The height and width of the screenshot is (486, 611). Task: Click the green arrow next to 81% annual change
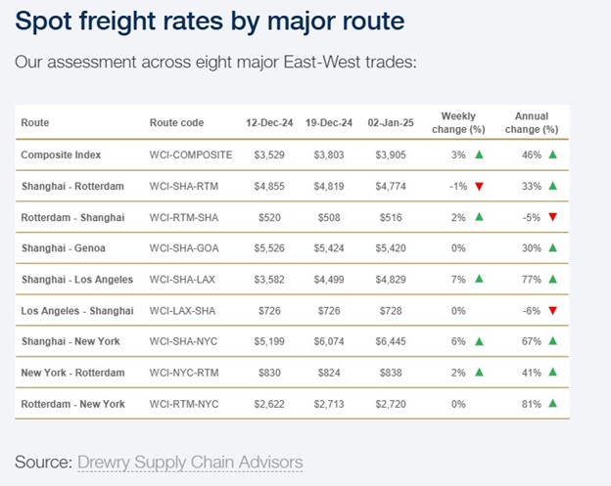[553, 403]
